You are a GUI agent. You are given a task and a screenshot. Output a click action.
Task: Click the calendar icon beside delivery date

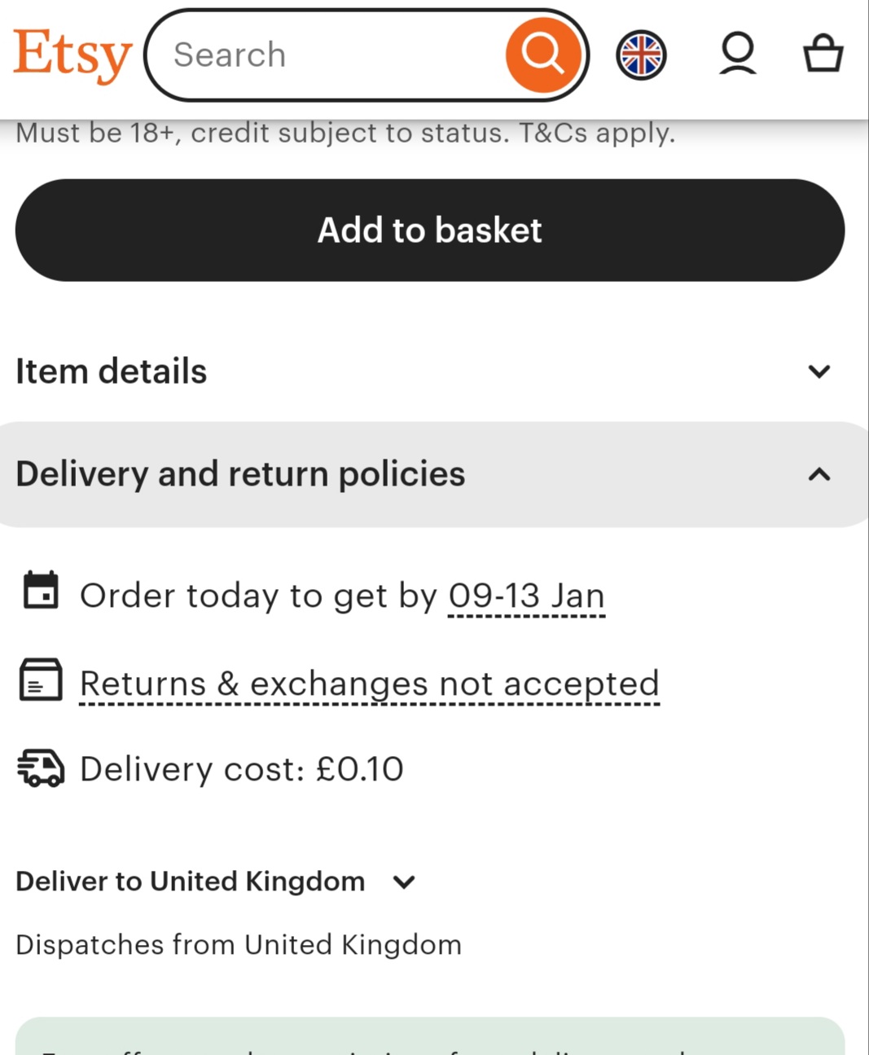(x=41, y=591)
